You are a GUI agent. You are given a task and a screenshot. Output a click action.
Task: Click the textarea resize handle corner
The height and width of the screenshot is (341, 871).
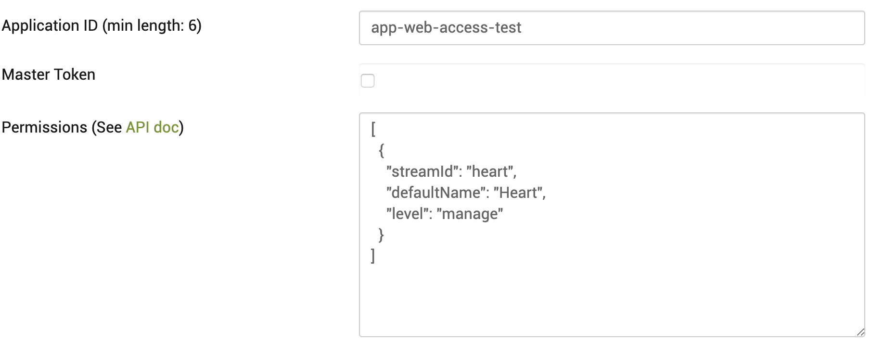[860, 332]
